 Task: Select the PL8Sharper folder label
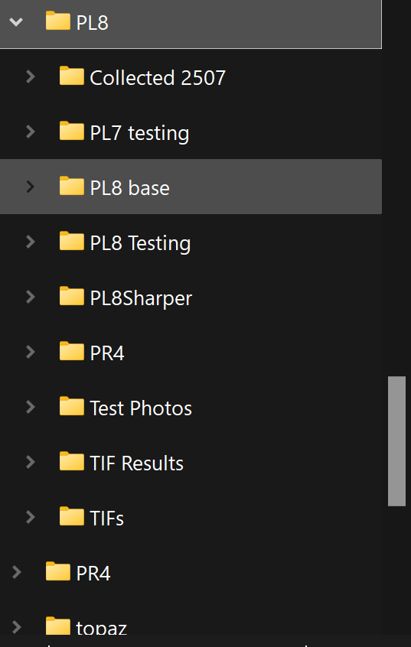(141, 298)
